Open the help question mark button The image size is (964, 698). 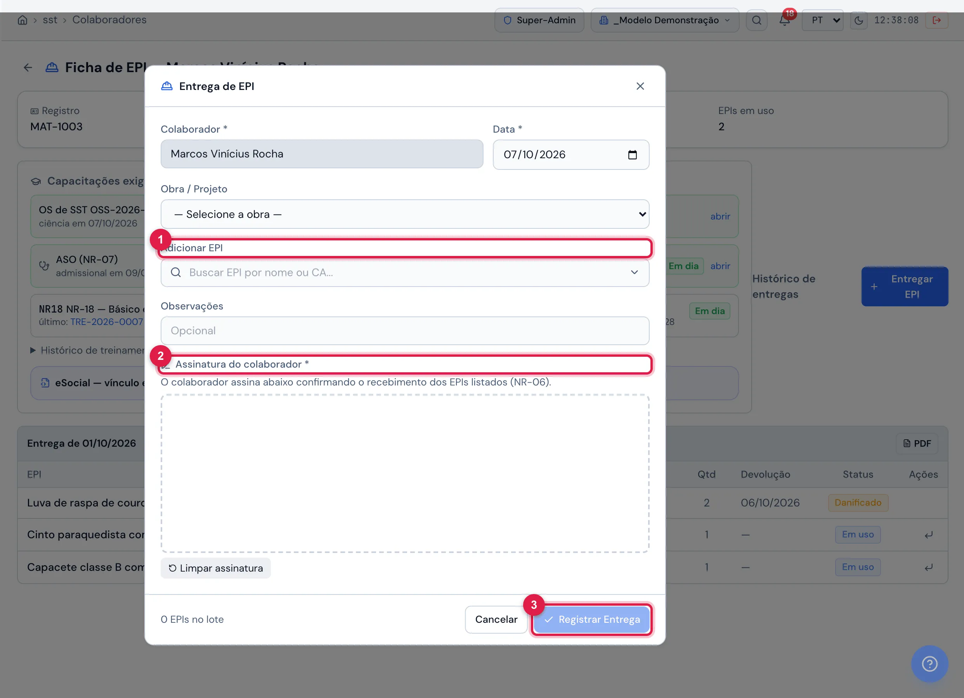(x=929, y=663)
